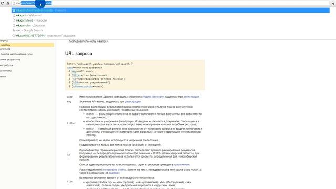The height and width of the screenshot is (189, 336).
Task: Open 'регистрации' link in the user row
Action: (191, 97)
